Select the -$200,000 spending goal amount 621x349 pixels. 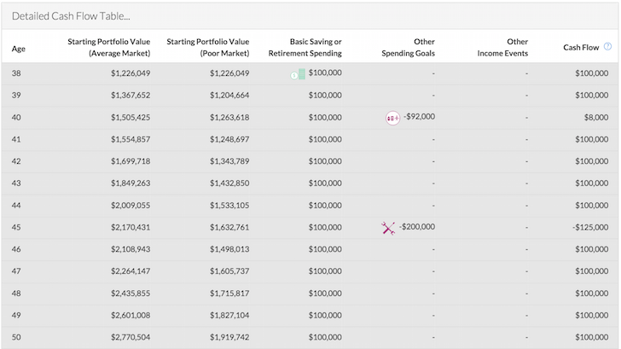click(x=417, y=227)
